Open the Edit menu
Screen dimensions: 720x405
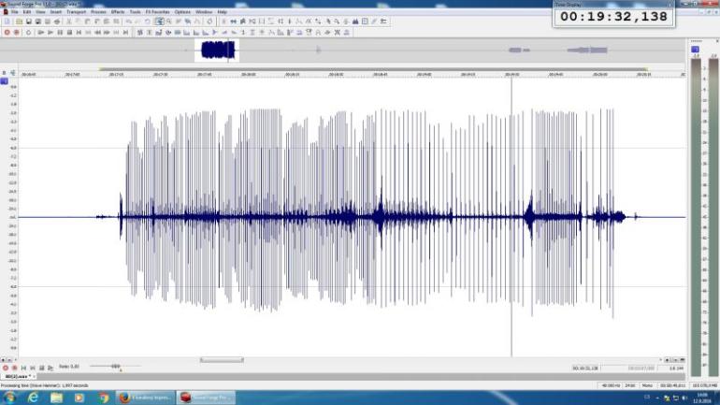tap(27, 11)
